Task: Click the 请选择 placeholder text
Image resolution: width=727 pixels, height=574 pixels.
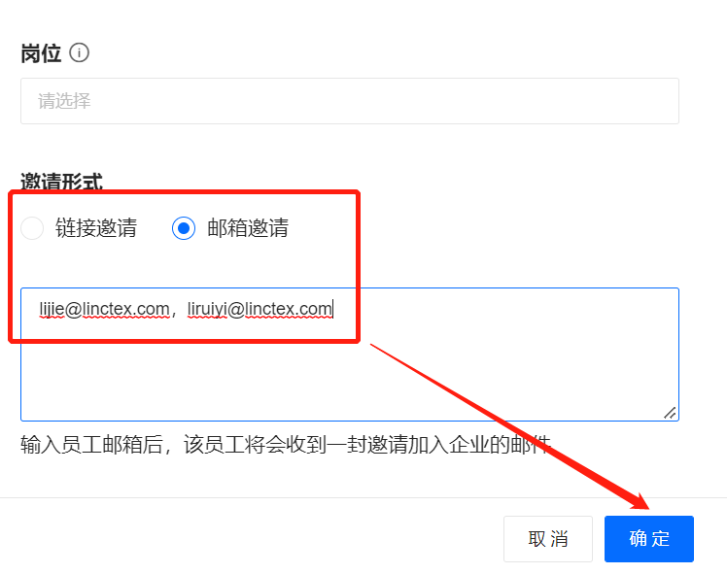Action: tap(64, 101)
